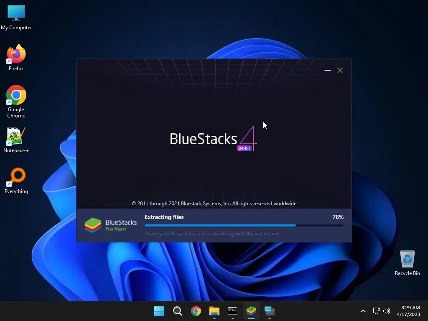Click the copyright notice text

pos(214,204)
